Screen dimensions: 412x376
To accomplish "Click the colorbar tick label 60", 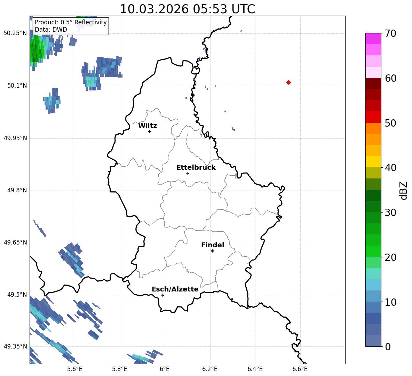I will 390,78.
